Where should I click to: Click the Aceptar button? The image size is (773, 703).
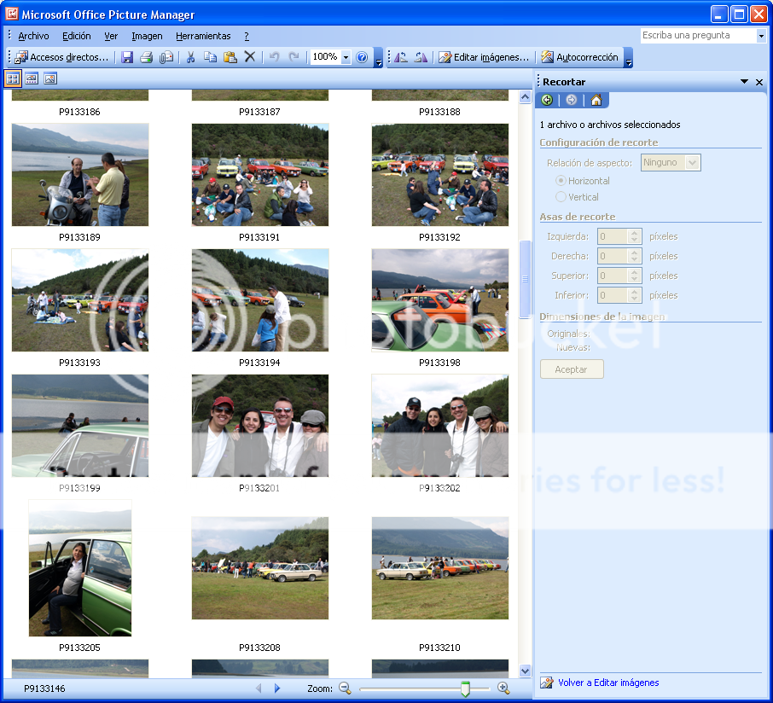pos(572,369)
